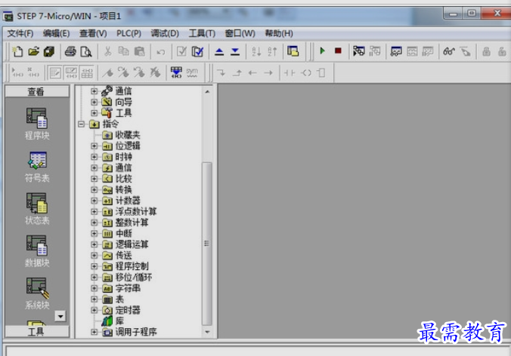The width and height of the screenshot is (511, 356).
Task: Expand the 位逻辑 bit logic folder
Action: [94, 146]
